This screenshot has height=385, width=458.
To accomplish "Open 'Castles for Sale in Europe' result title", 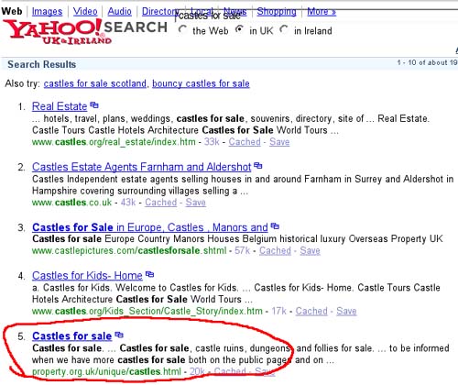I will (150, 227).
